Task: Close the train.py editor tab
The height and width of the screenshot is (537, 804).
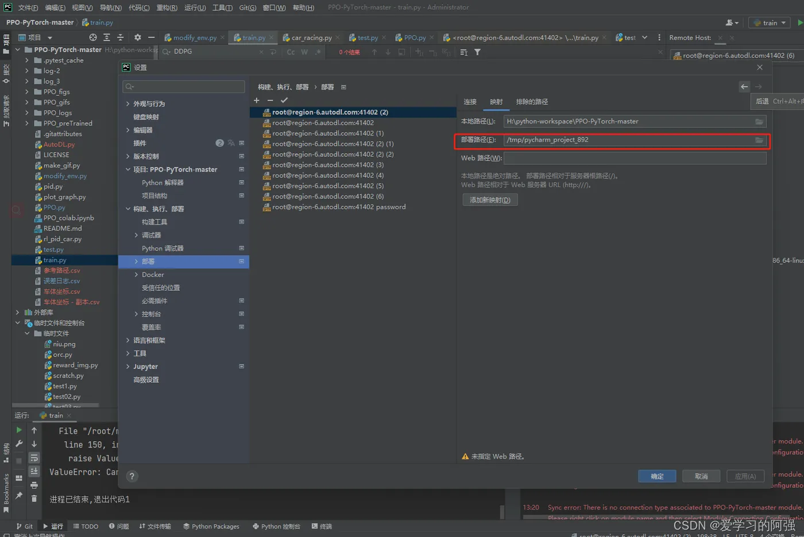Action: [x=271, y=37]
